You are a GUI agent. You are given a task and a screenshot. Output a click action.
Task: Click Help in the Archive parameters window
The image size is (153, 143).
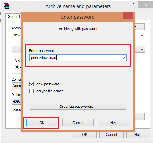138,135
